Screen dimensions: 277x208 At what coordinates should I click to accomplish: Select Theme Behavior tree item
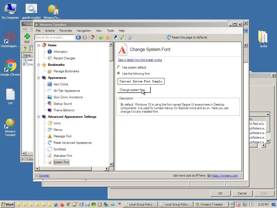coord(64,110)
